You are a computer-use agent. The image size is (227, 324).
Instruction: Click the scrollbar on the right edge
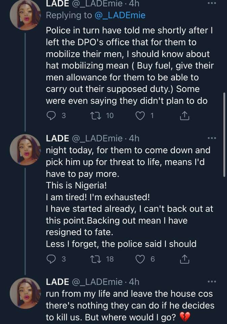(x=224, y=135)
